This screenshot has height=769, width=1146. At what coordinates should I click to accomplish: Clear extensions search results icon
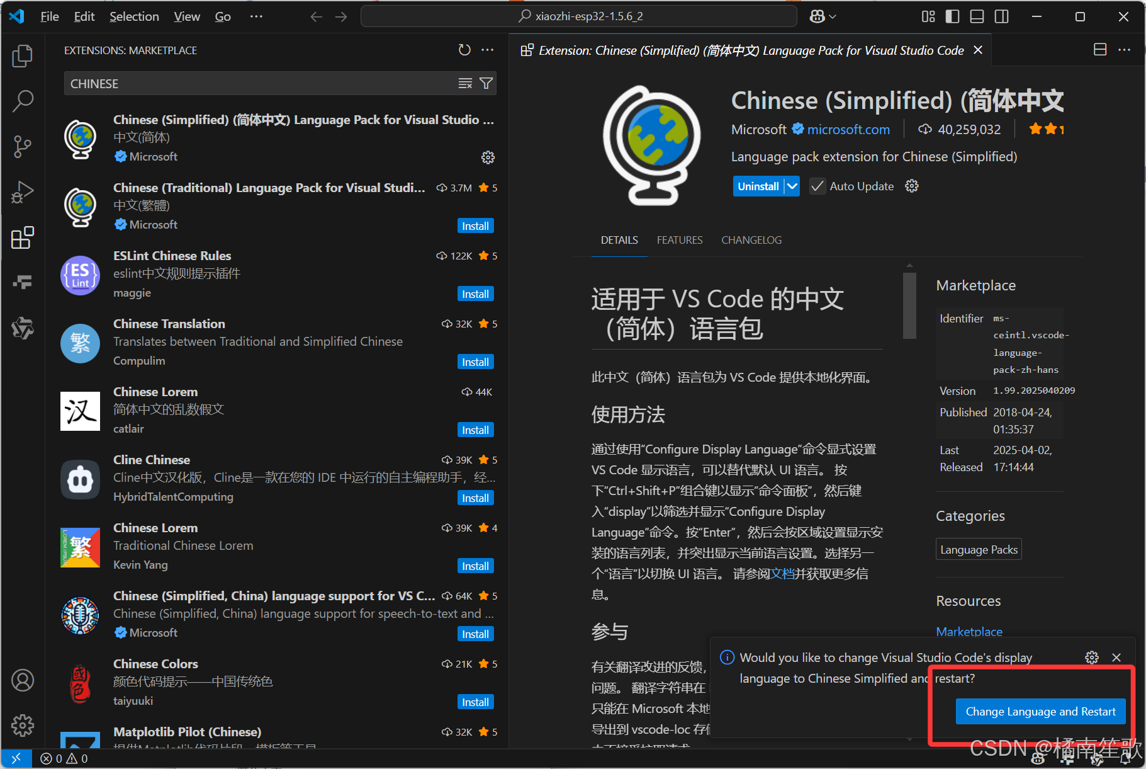tap(465, 83)
